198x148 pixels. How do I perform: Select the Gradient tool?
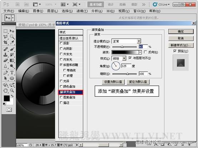12,61
